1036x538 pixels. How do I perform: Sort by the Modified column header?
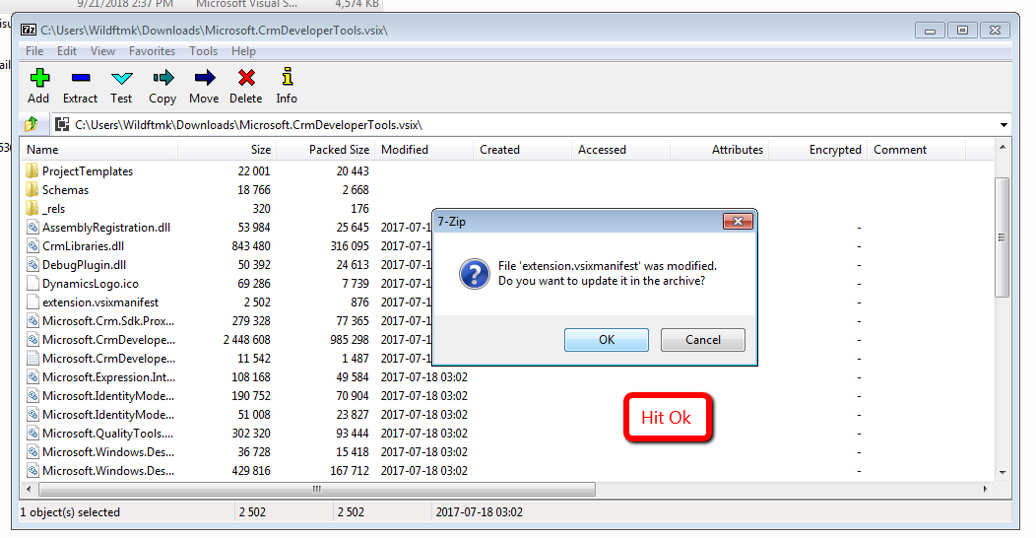423,150
